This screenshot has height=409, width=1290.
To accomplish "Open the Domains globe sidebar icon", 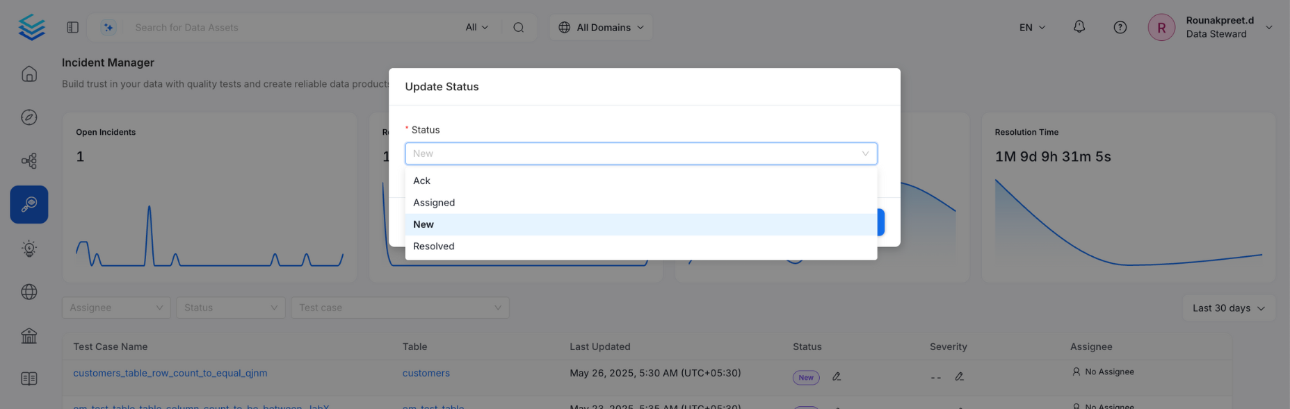I will [x=29, y=292].
